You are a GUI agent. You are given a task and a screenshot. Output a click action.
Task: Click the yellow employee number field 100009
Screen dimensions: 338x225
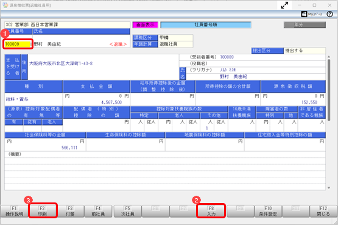(17, 45)
